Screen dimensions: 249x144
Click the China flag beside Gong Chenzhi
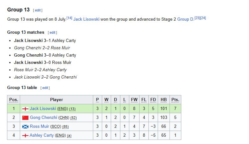25,118
